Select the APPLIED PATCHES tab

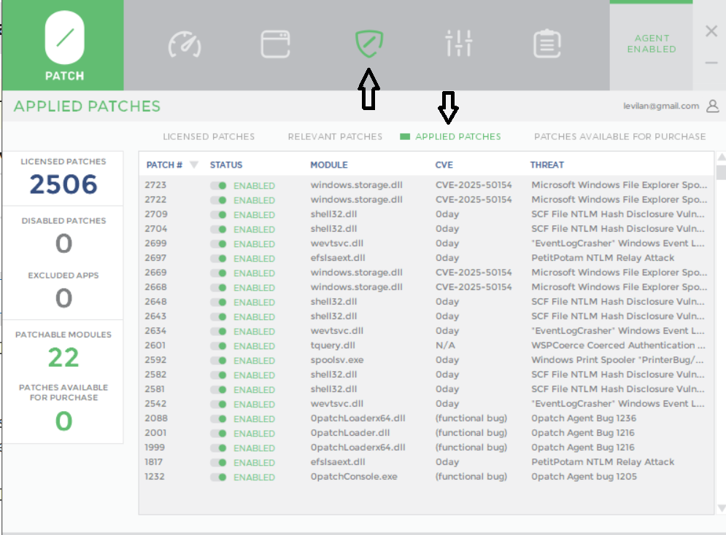[x=458, y=137]
